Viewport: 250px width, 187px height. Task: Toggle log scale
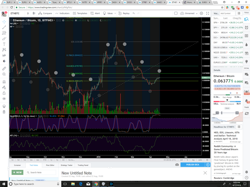[193, 160]
